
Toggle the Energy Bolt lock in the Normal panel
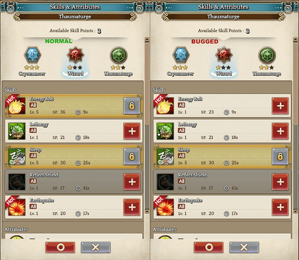(132, 106)
